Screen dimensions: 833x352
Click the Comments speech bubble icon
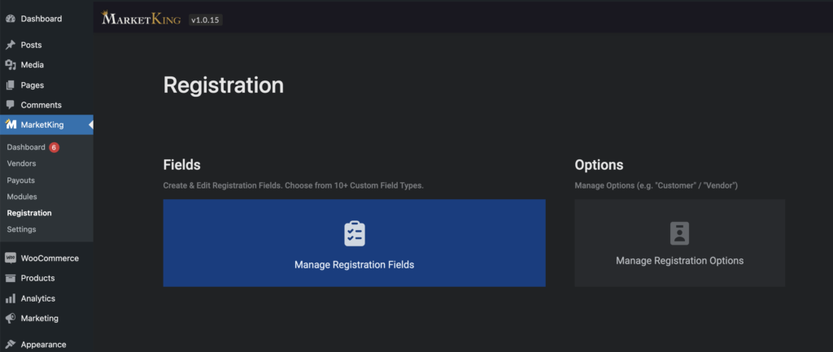click(10, 105)
